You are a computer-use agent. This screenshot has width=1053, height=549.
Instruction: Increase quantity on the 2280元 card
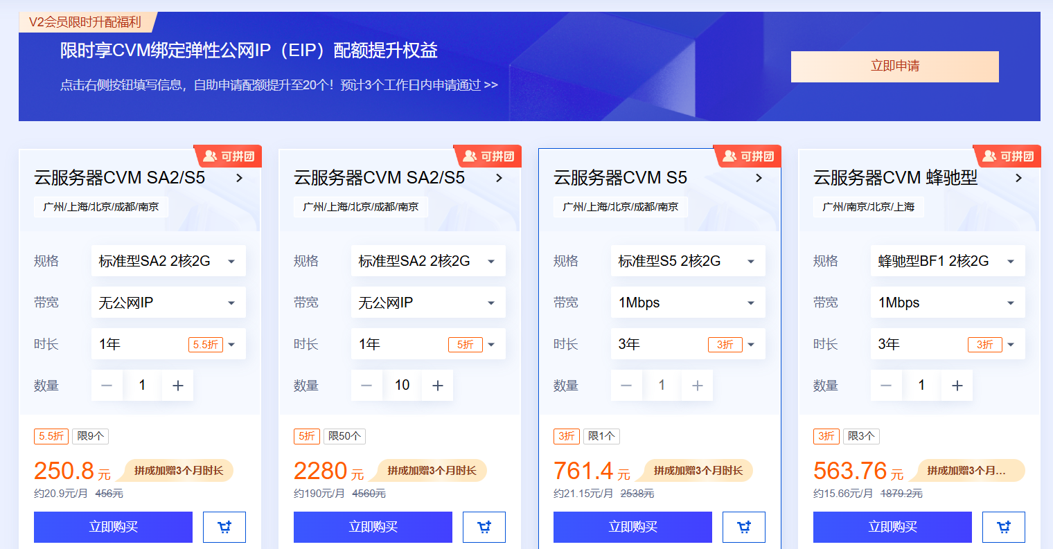[x=437, y=386]
